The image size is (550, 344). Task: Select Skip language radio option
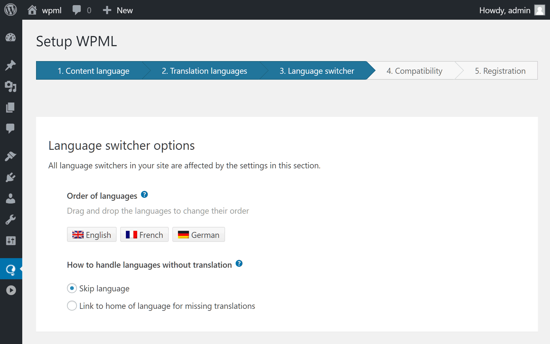tap(72, 288)
